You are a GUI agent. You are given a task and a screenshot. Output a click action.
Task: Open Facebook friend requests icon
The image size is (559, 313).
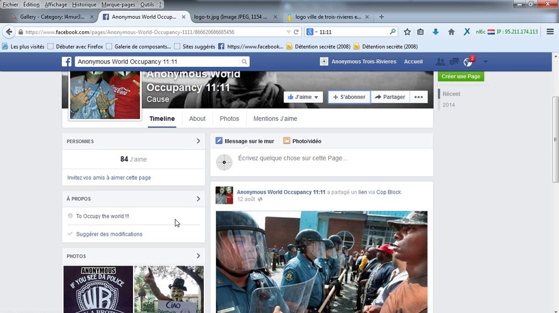(440, 62)
